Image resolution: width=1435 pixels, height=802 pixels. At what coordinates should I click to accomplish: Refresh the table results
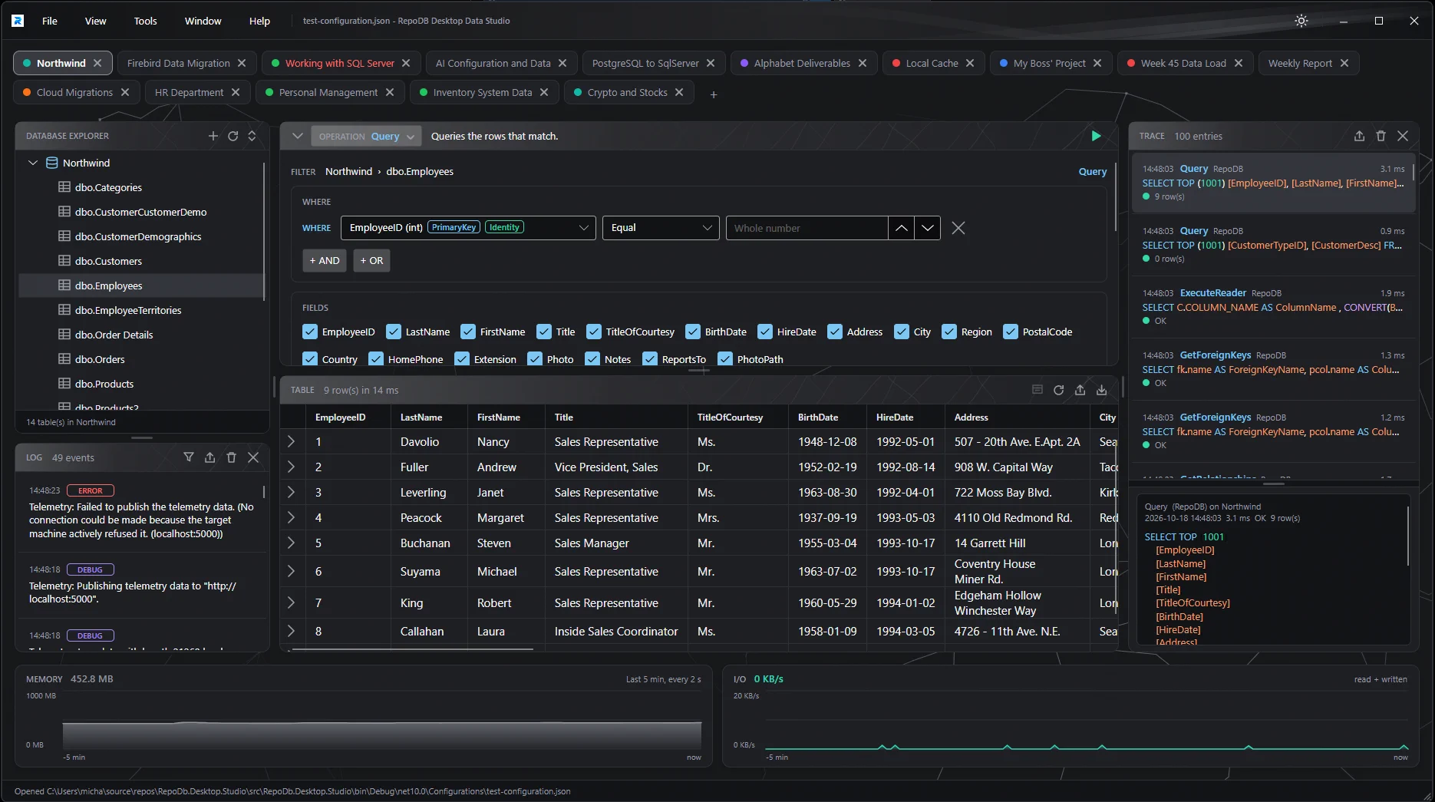pyautogui.click(x=1058, y=390)
